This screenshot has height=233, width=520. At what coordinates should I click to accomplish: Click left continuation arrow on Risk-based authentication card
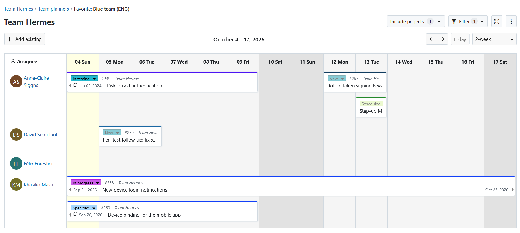point(70,85)
